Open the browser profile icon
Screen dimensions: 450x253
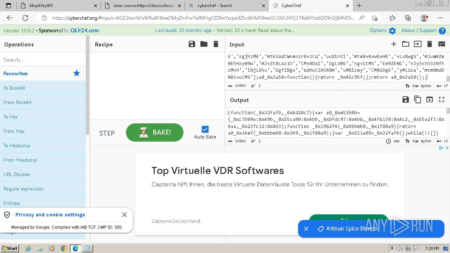coord(424,18)
